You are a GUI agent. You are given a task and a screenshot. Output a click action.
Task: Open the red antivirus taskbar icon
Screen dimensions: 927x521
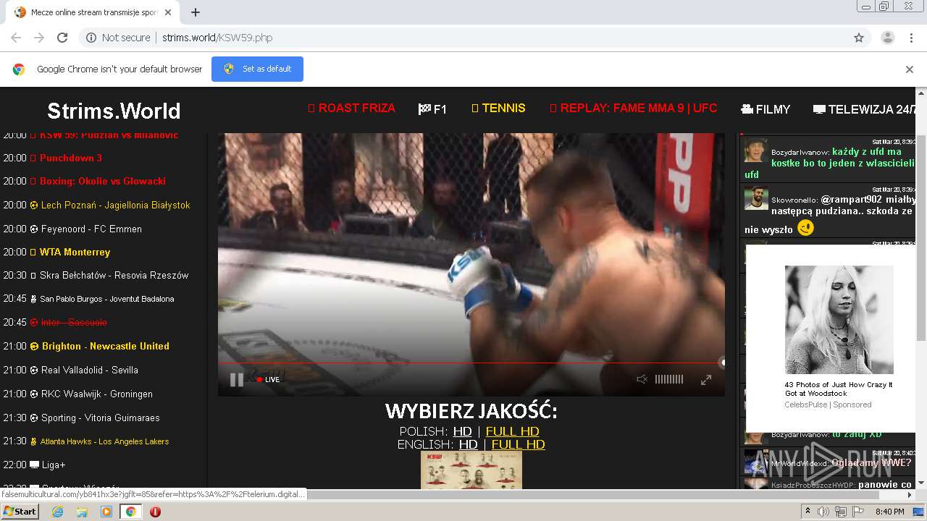click(x=155, y=512)
